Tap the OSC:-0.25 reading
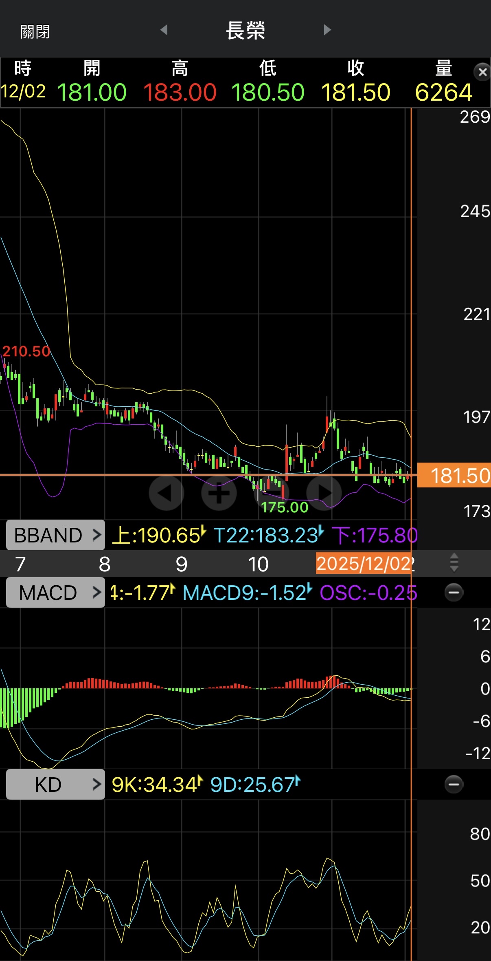491x961 pixels. (368, 593)
